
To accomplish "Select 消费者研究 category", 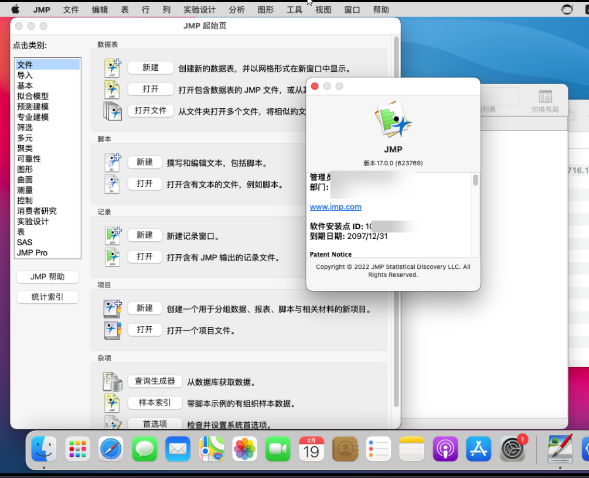I will point(47,211).
